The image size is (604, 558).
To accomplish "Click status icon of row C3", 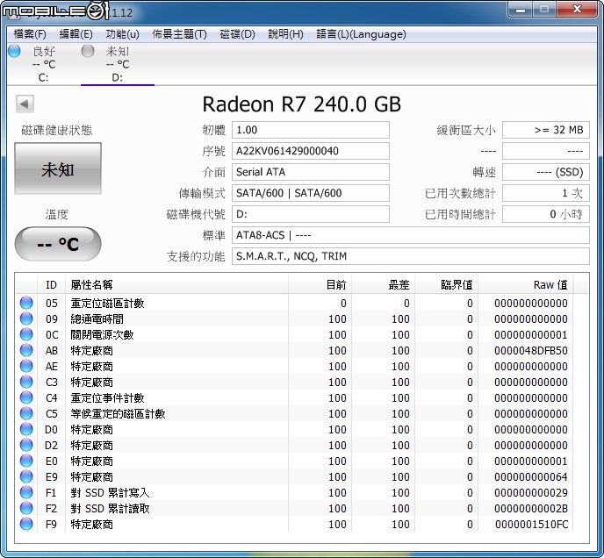I will [26, 382].
